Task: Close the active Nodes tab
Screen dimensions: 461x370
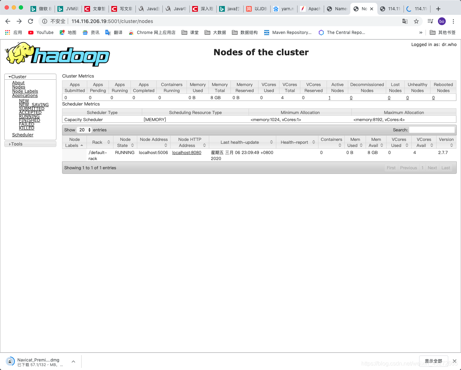Action: (372, 9)
